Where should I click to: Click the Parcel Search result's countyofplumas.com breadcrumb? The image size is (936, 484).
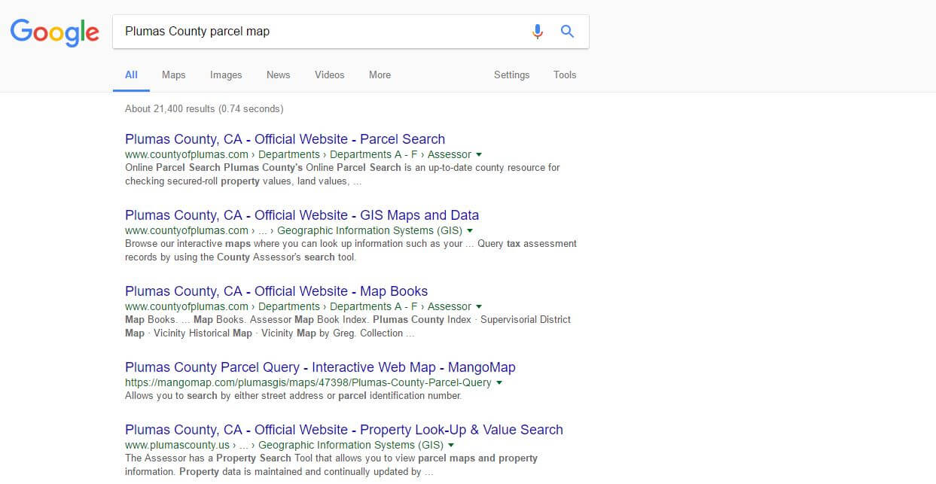[297, 154]
